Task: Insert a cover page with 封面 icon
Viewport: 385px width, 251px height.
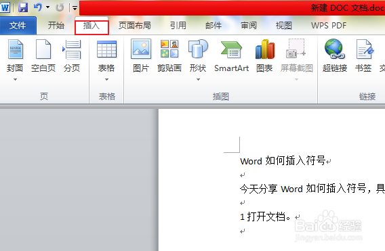Action: pyautogui.click(x=15, y=49)
